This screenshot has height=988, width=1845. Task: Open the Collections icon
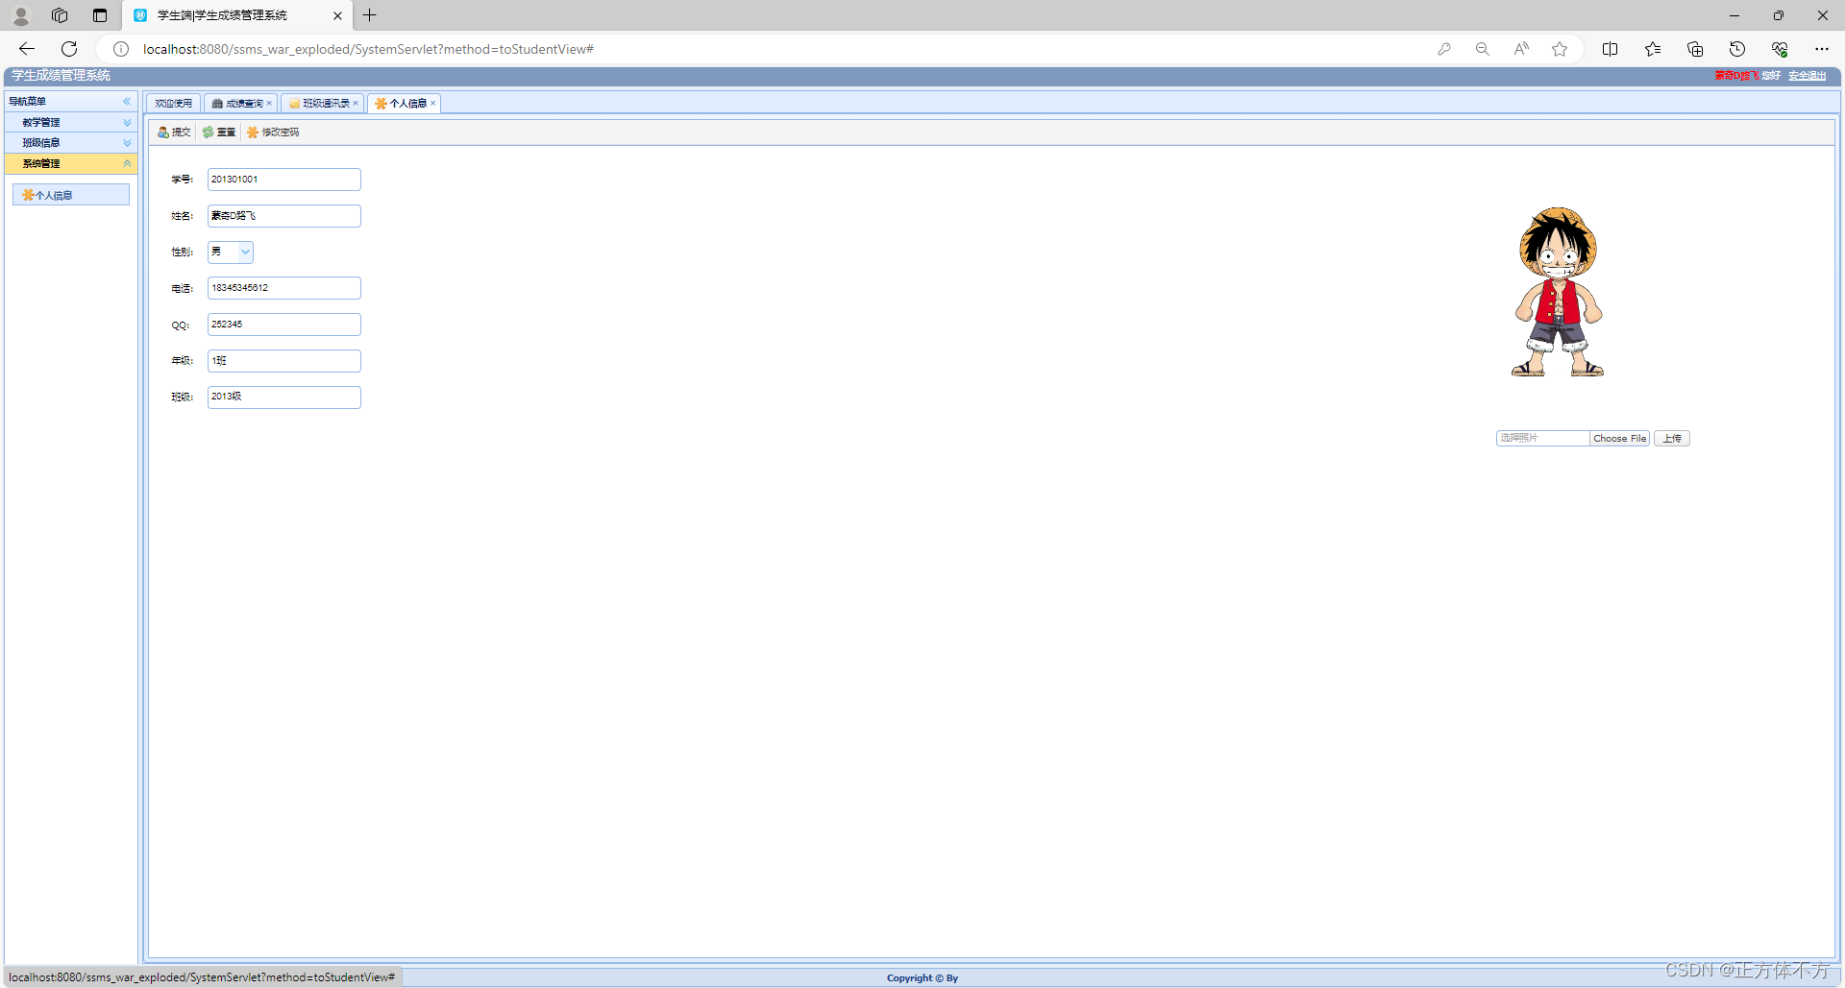coord(1695,49)
